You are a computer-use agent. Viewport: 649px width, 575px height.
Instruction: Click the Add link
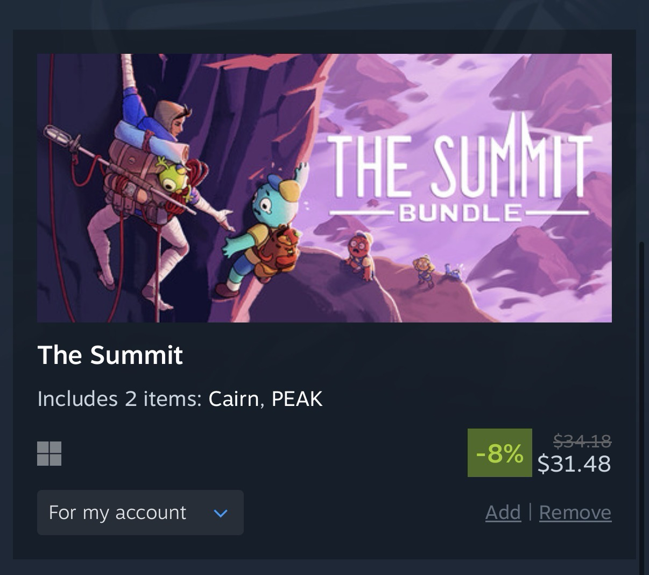click(503, 513)
